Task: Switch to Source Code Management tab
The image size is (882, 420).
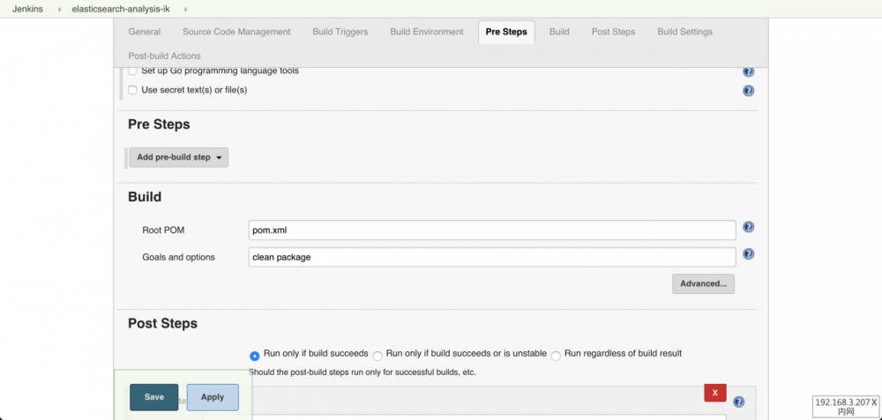Action: (x=236, y=32)
